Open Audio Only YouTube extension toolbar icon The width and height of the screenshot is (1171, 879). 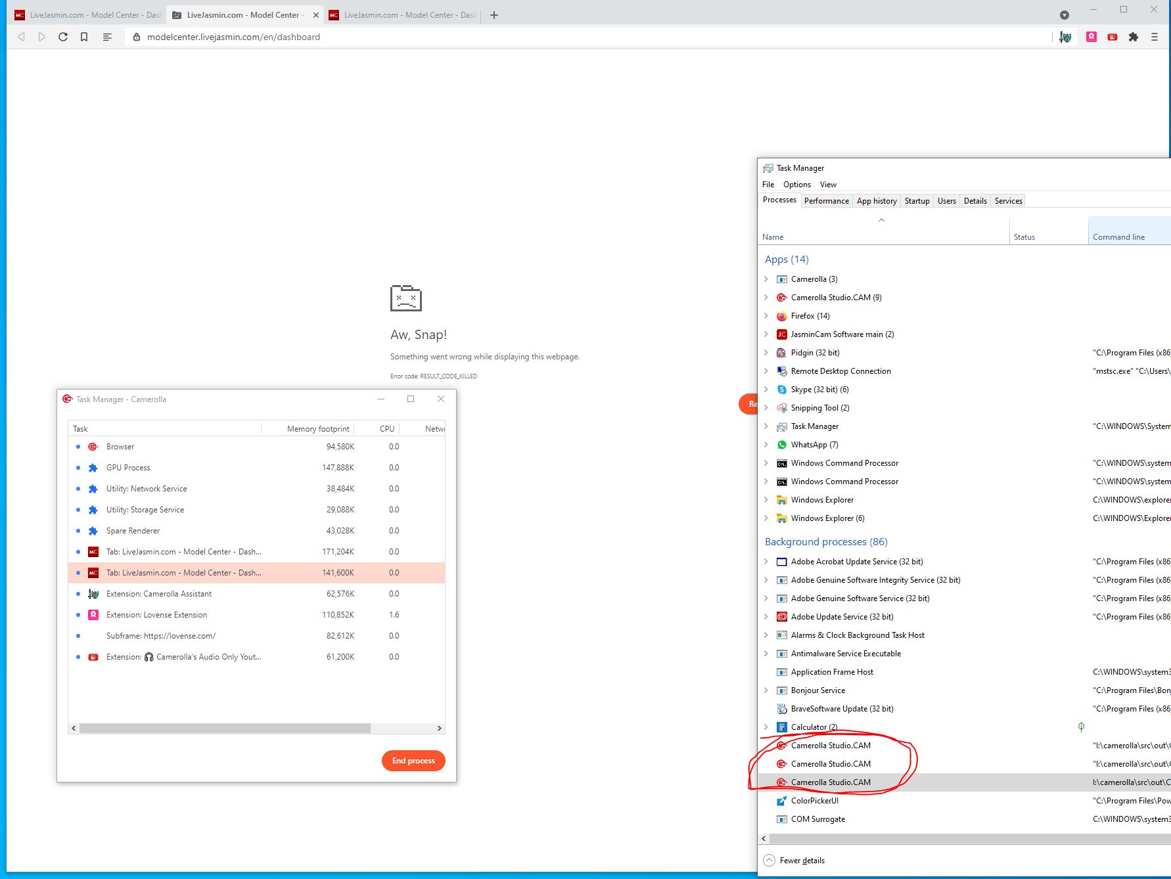click(1113, 37)
